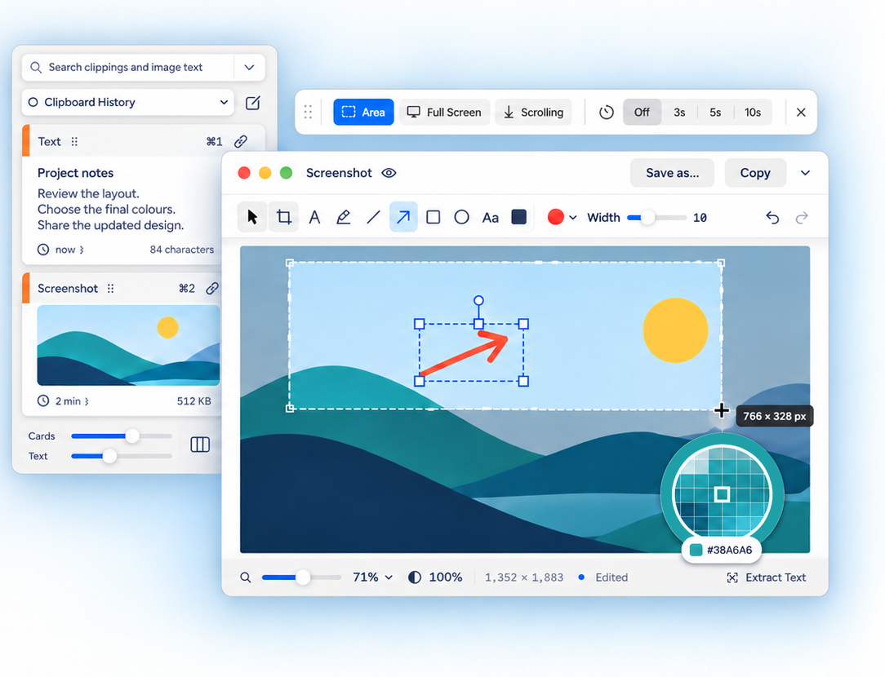885x677 pixels.
Task: Switch to Full Screen capture mode
Action: 445,113
